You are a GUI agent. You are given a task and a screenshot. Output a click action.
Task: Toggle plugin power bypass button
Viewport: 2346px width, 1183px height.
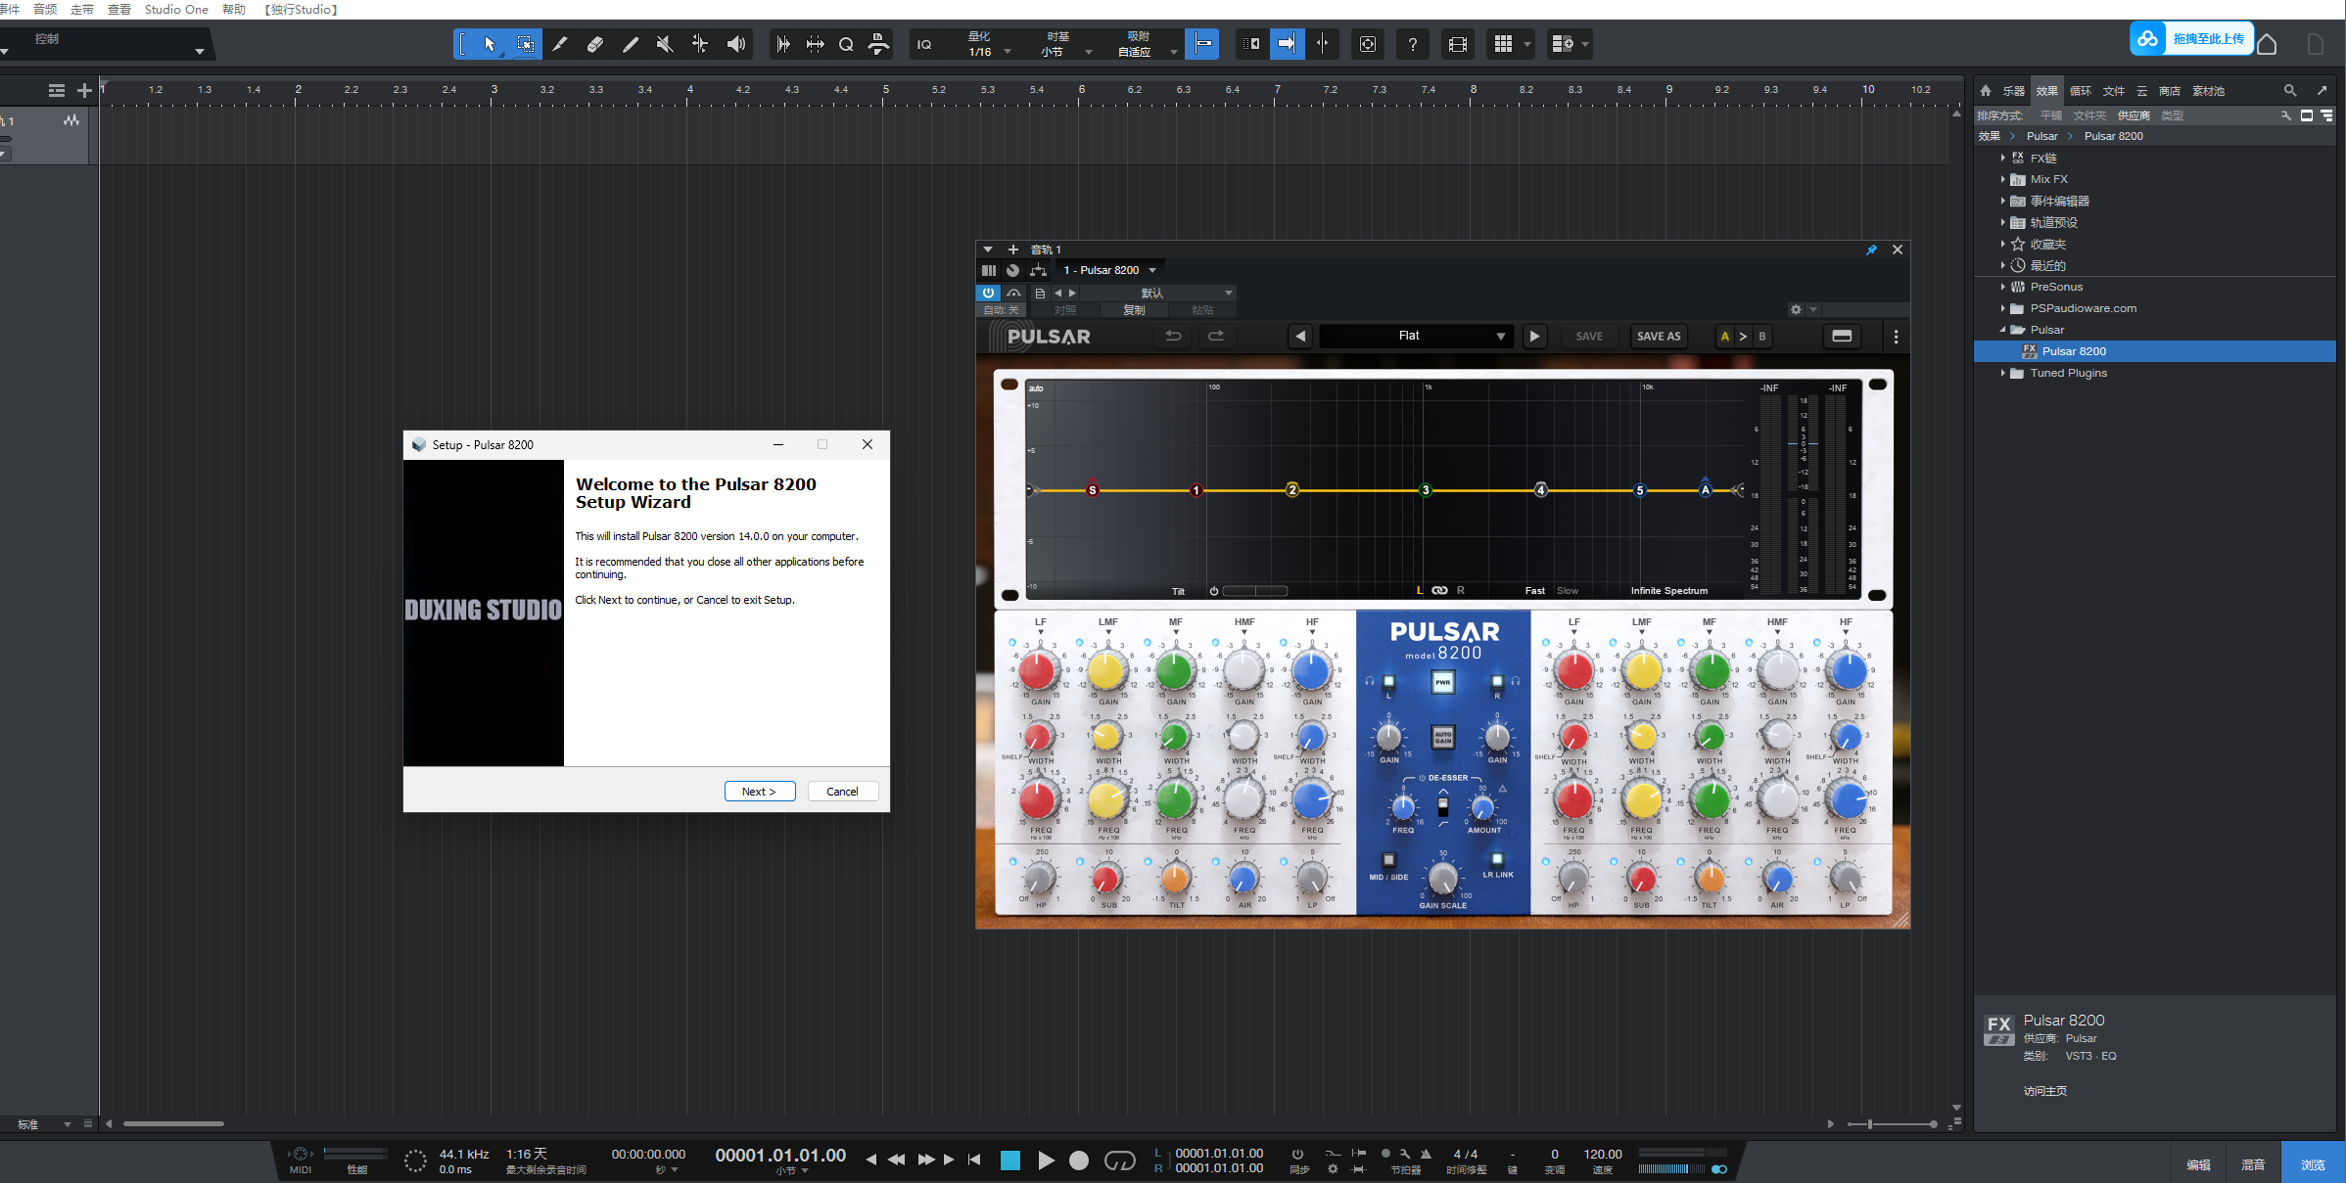tap(988, 293)
